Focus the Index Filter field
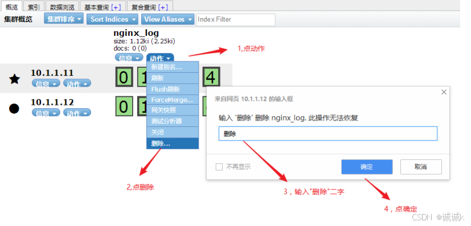471x226 pixels. pyautogui.click(x=236, y=19)
